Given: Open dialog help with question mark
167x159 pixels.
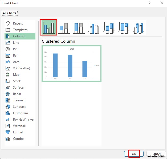Looking at the screenshot, I should 150,3.
